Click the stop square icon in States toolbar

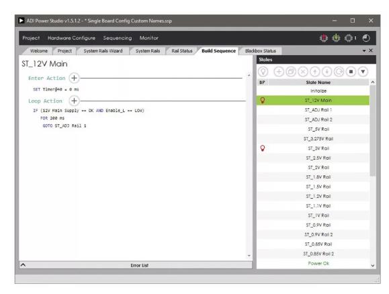(x=351, y=72)
